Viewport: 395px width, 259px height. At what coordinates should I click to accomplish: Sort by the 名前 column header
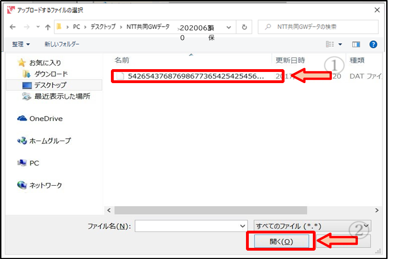pyautogui.click(x=122, y=60)
